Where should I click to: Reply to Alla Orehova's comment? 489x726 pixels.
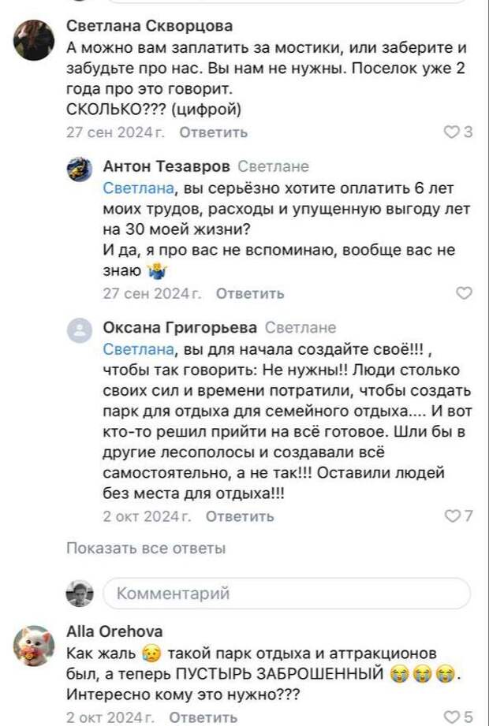(x=203, y=717)
